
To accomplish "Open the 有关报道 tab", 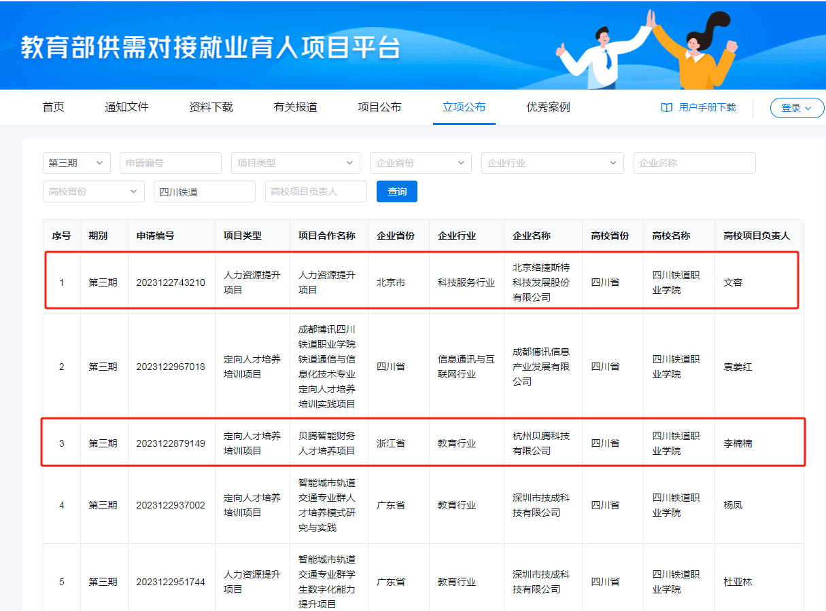I will (295, 107).
